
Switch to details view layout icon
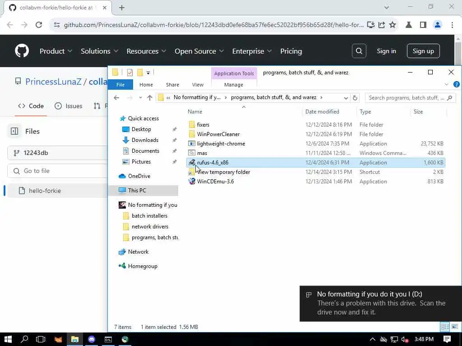point(445,327)
